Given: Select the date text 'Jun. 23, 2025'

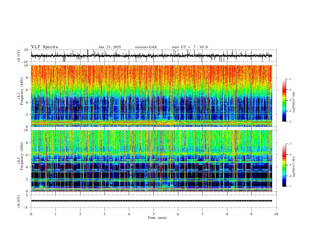Looking at the screenshot, I should point(110,47).
